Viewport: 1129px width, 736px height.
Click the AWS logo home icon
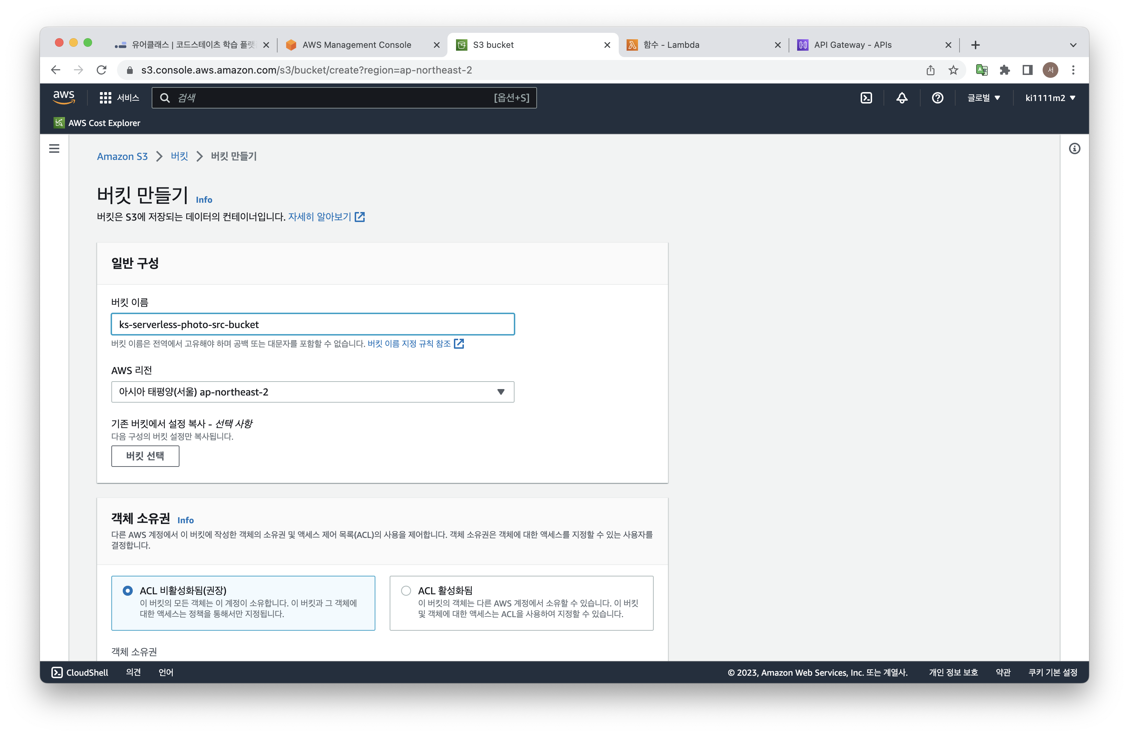tap(64, 97)
